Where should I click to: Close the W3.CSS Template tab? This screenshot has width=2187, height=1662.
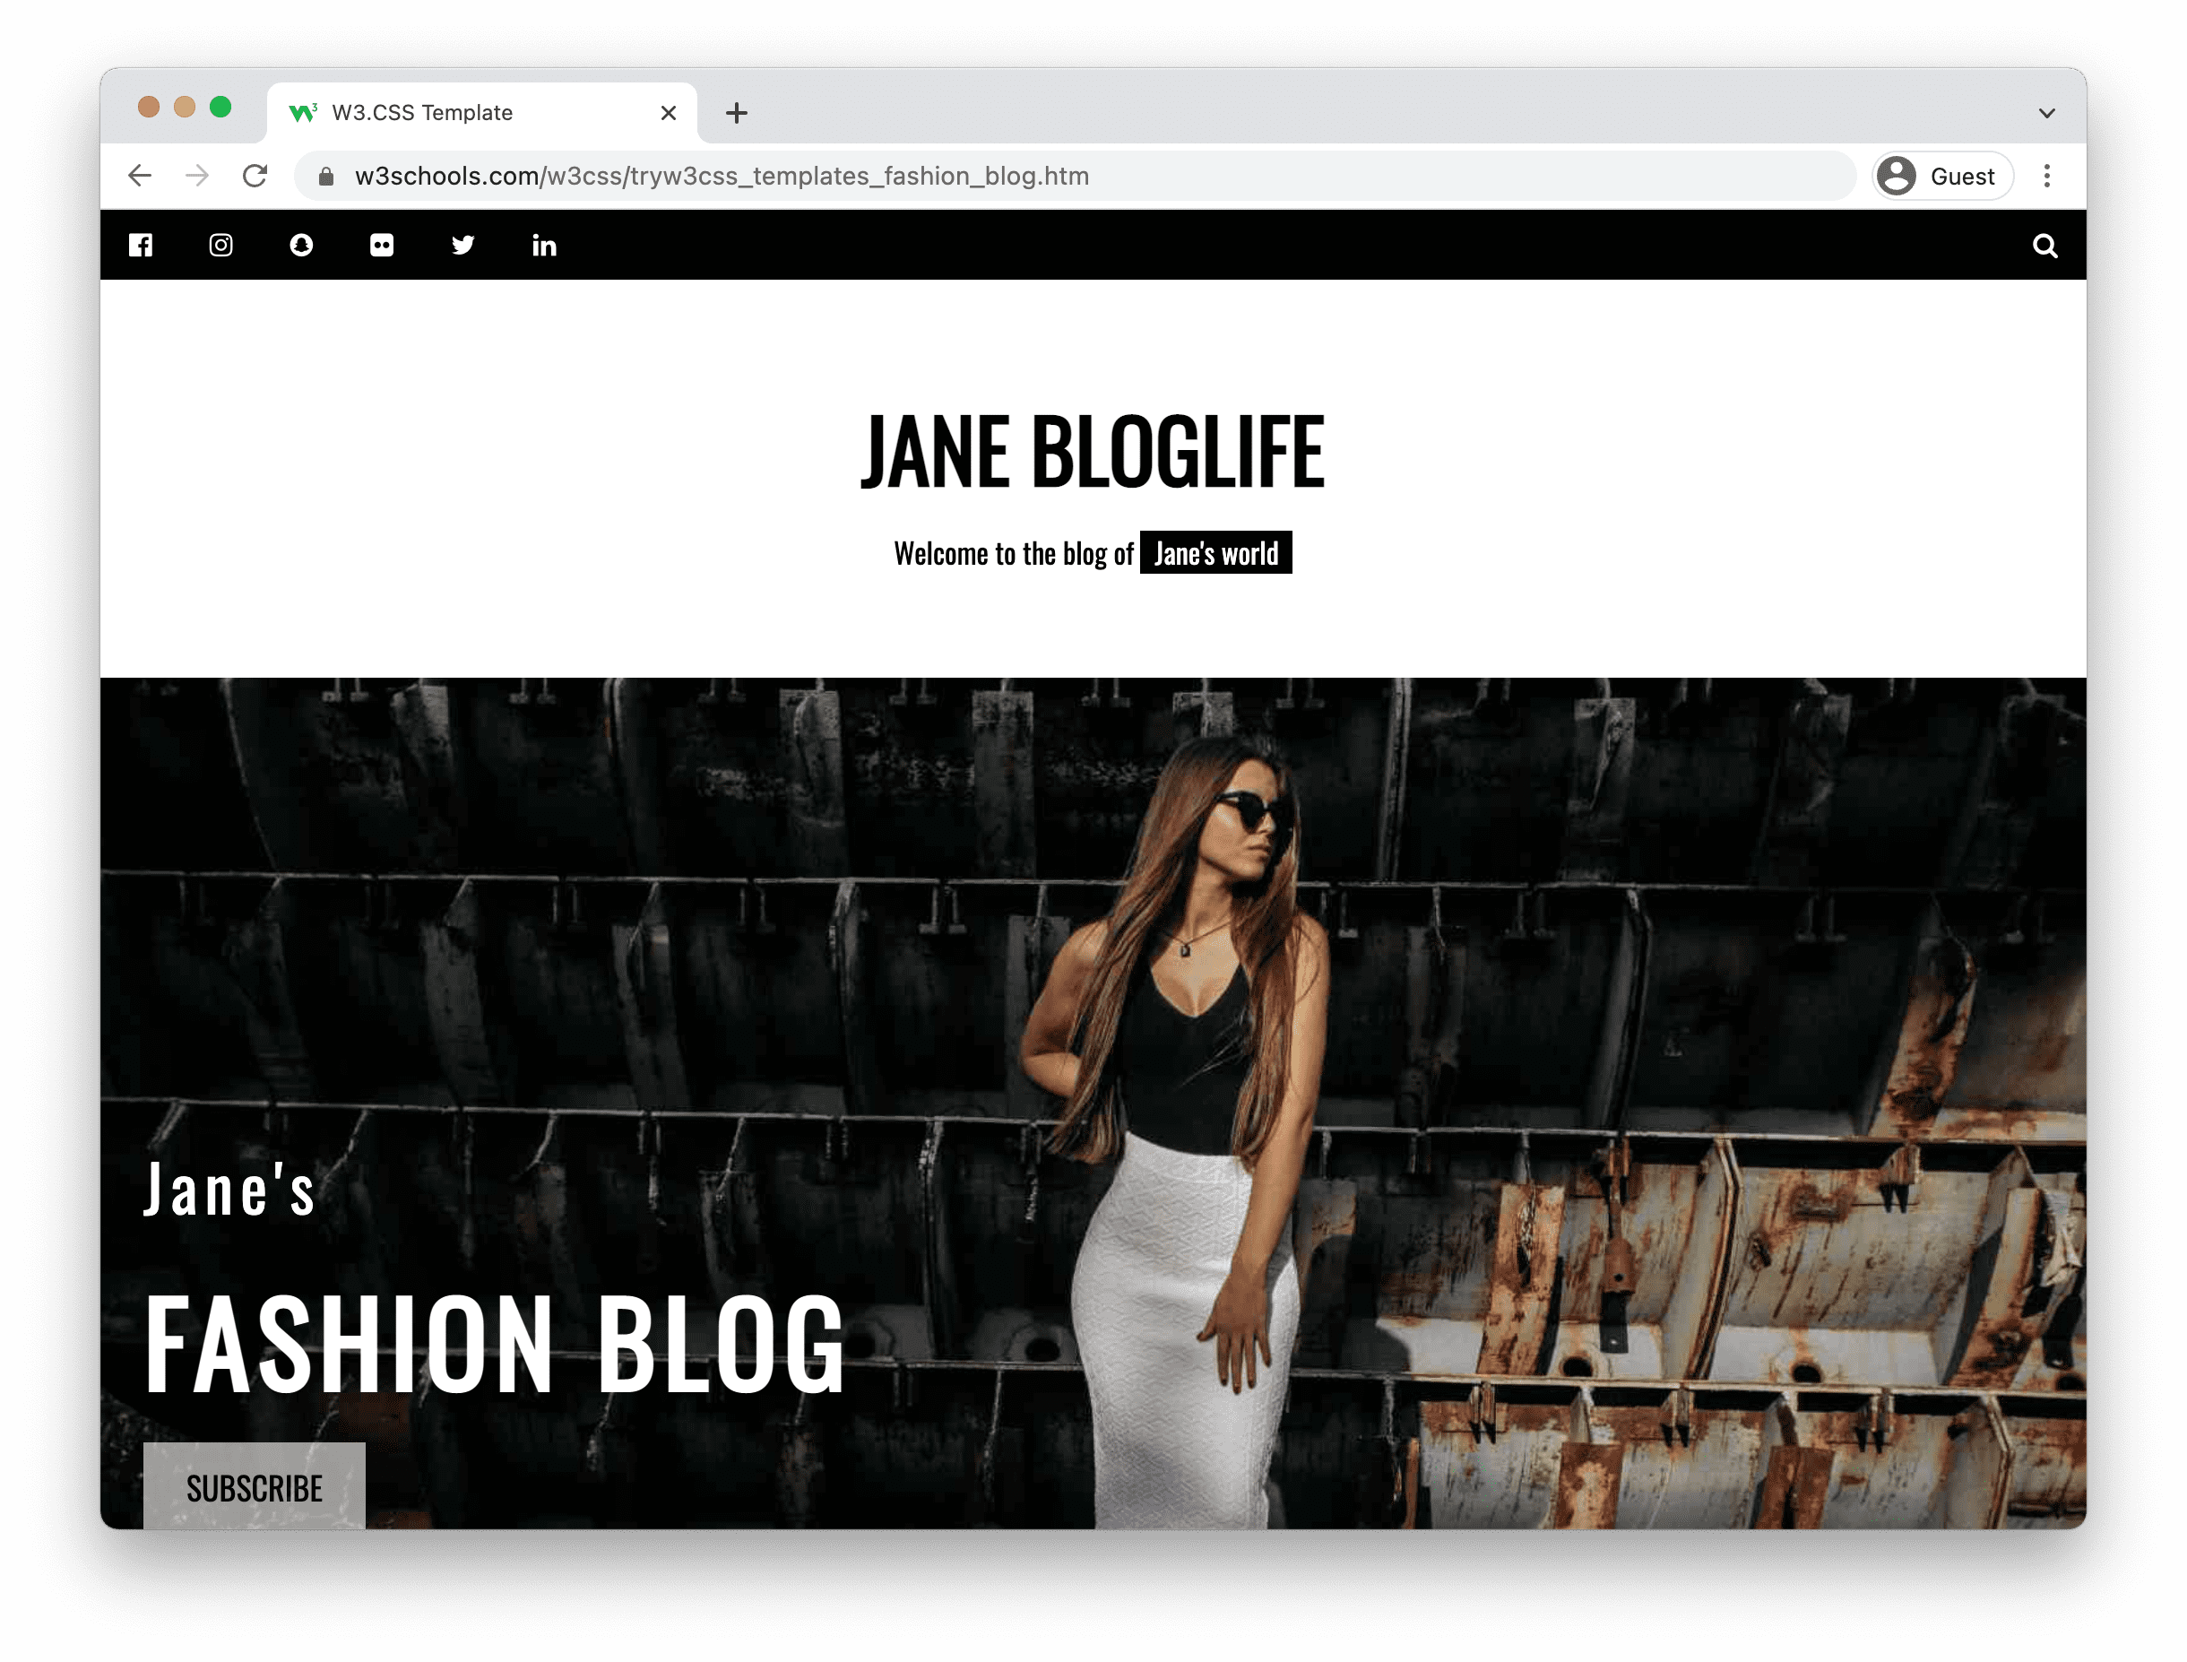point(669,113)
